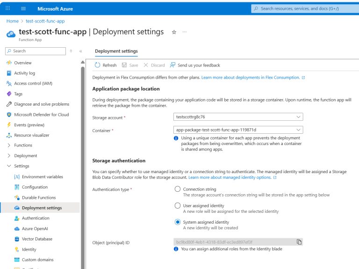The height and width of the screenshot is (269, 359).
Task: Click the Identity blade info icon
Action: [x=176, y=249]
